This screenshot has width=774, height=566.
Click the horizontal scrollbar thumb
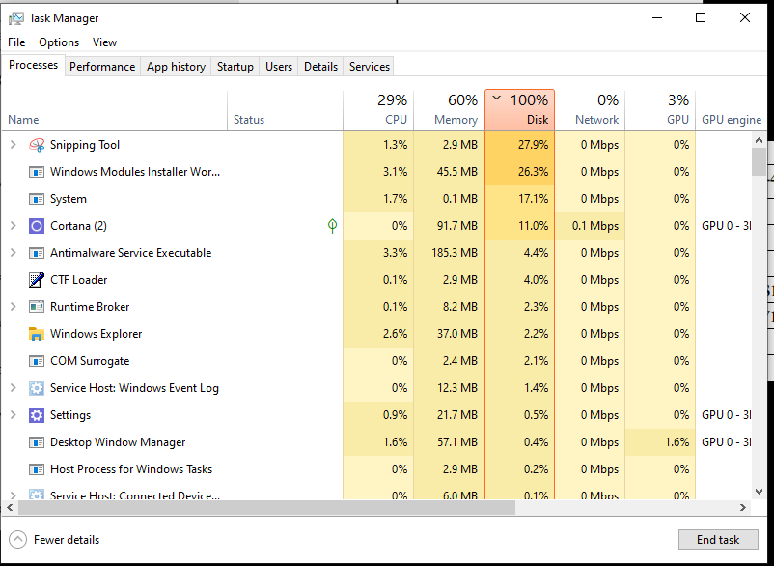click(266, 507)
